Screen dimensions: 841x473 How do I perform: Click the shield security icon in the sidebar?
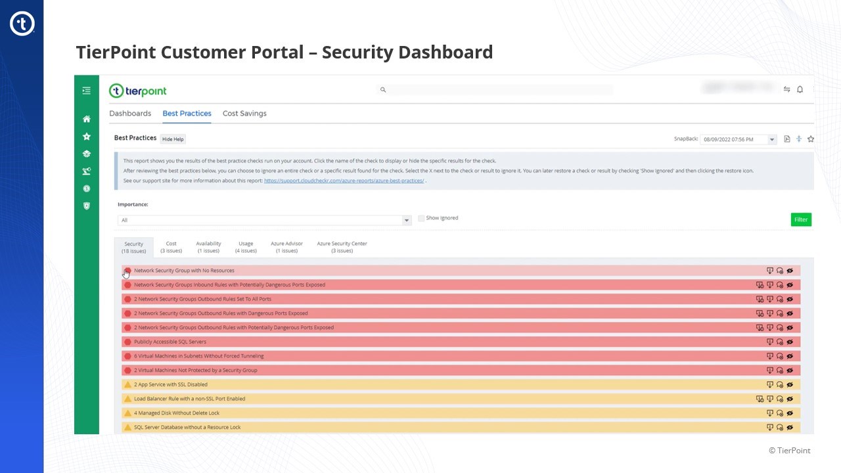pyautogui.click(x=86, y=206)
